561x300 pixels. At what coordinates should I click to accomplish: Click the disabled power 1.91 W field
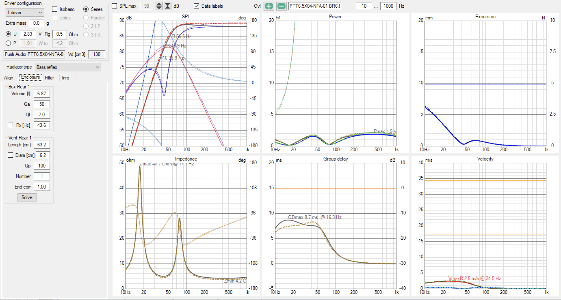pos(28,43)
